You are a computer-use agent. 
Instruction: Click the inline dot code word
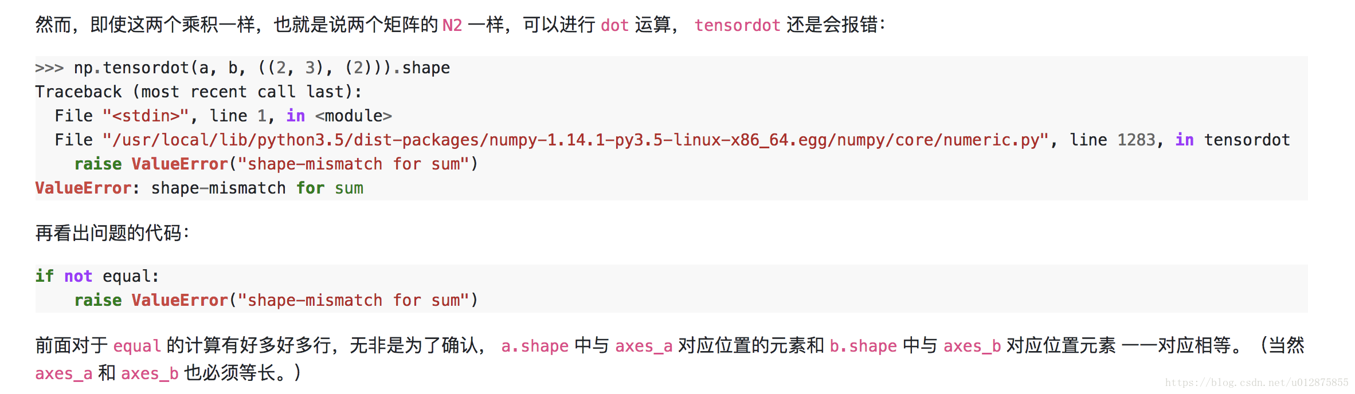(614, 25)
